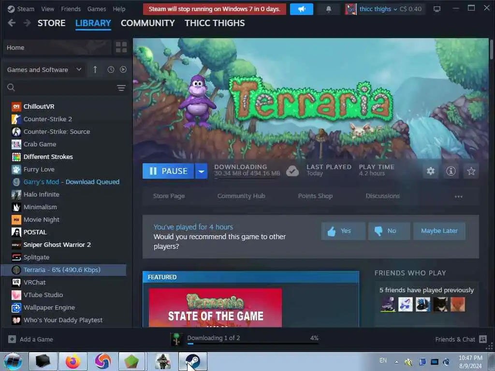Click Add a Game
Screen dimensions: 495x371
30,340
